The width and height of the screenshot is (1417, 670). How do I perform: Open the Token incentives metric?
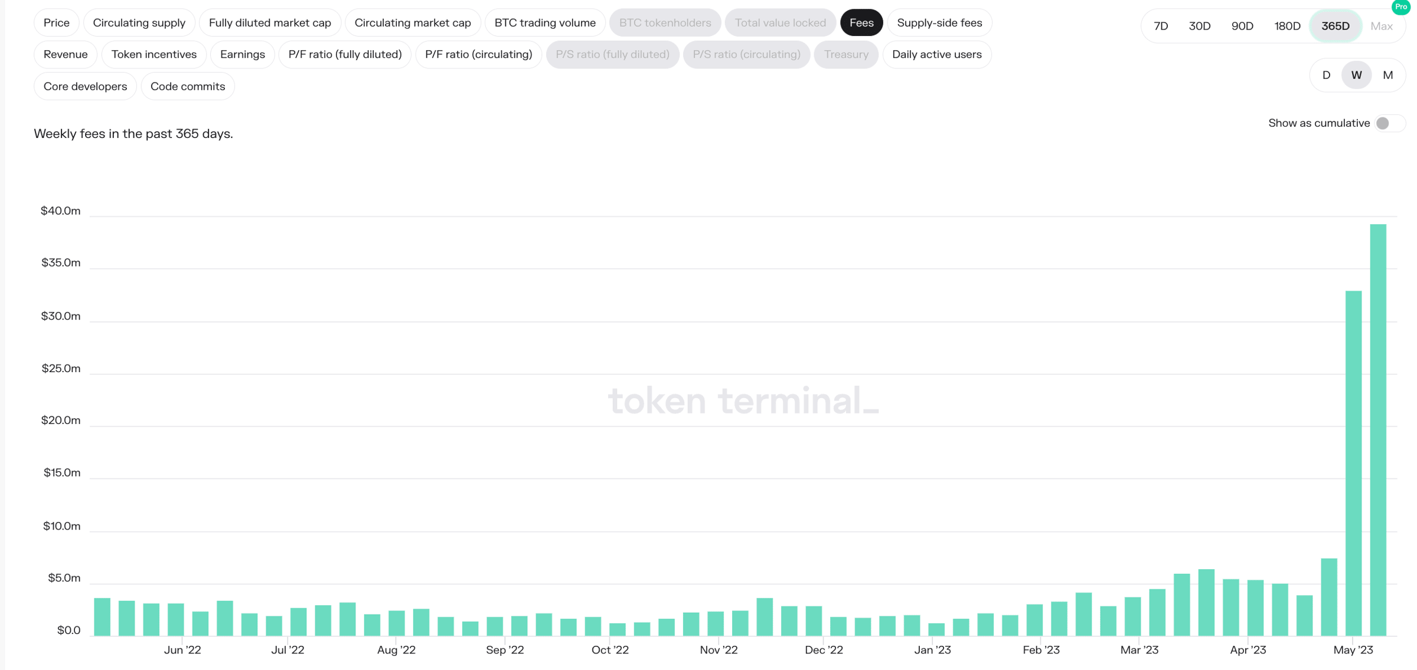[154, 54]
